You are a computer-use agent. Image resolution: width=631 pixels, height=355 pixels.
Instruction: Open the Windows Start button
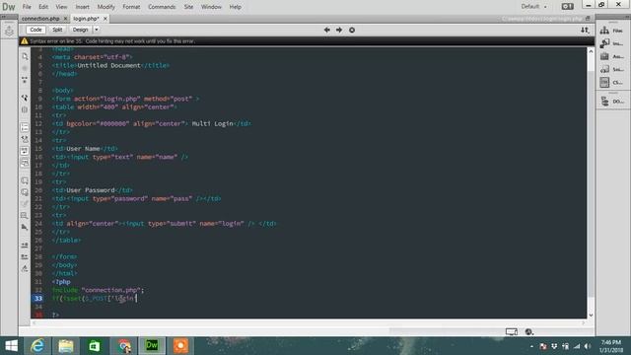pyautogui.click(x=11, y=346)
